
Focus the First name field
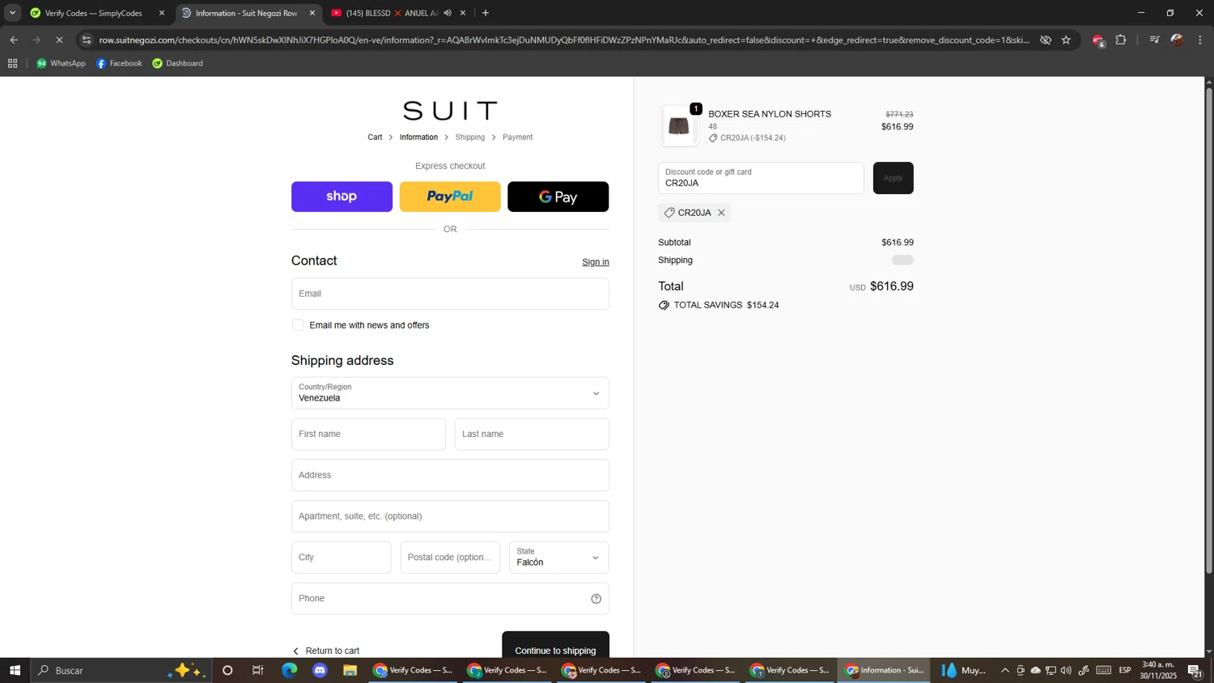point(368,435)
